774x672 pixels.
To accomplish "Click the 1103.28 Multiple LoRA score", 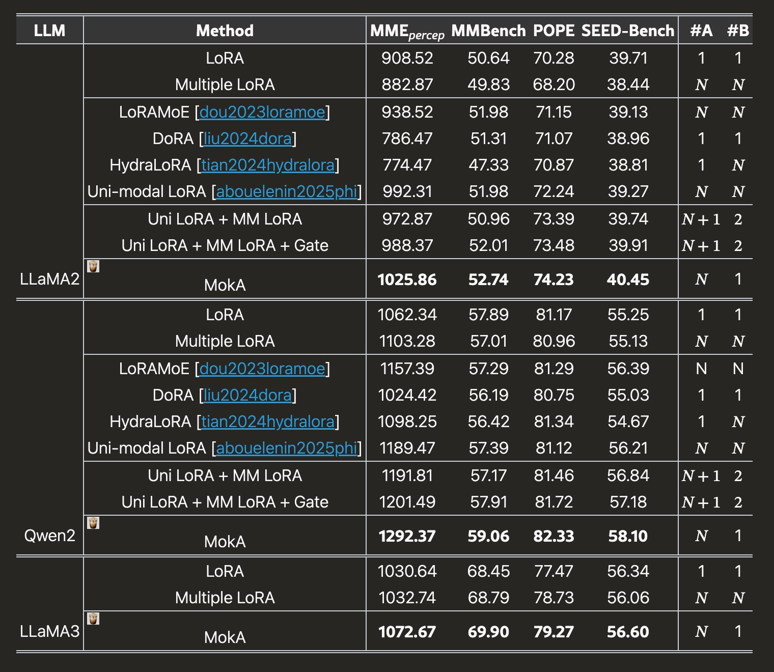I will tap(407, 341).
